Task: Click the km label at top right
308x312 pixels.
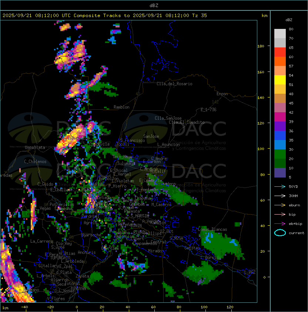Action: pyautogui.click(x=264, y=16)
